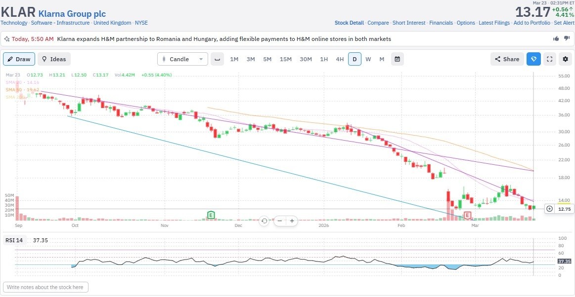
Task: Open the Technology sector link
Action: click(14, 23)
